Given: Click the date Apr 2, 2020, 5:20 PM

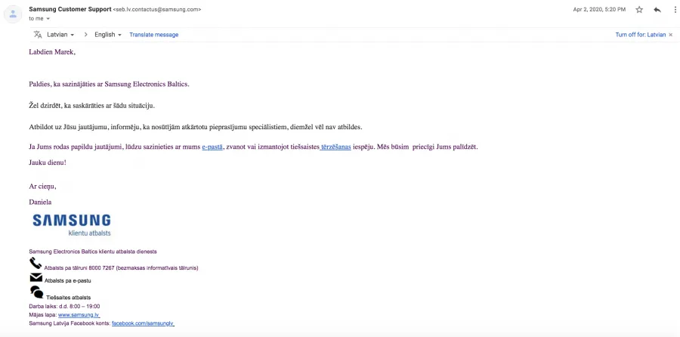Looking at the screenshot, I should [x=599, y=10].
